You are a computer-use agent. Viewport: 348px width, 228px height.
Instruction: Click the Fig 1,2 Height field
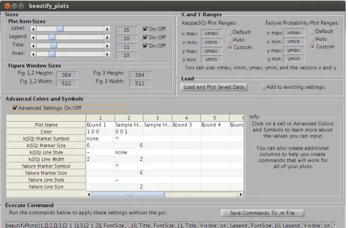tap(67, 75)
